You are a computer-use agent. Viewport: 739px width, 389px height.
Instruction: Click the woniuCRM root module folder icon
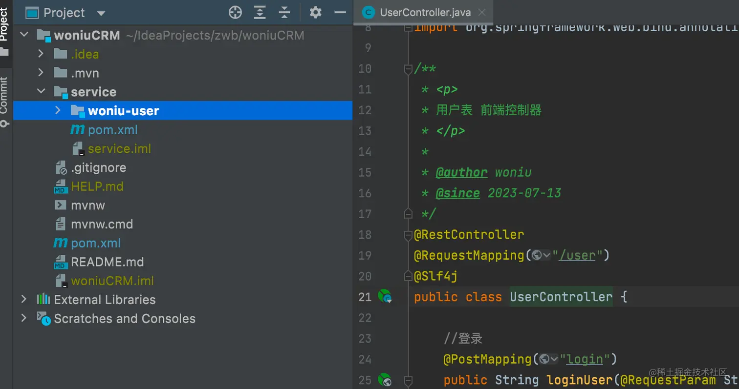(43, 35)
